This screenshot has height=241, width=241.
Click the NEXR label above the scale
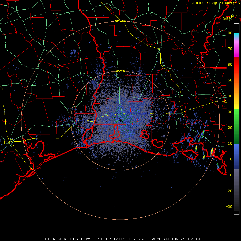point(235,16)
